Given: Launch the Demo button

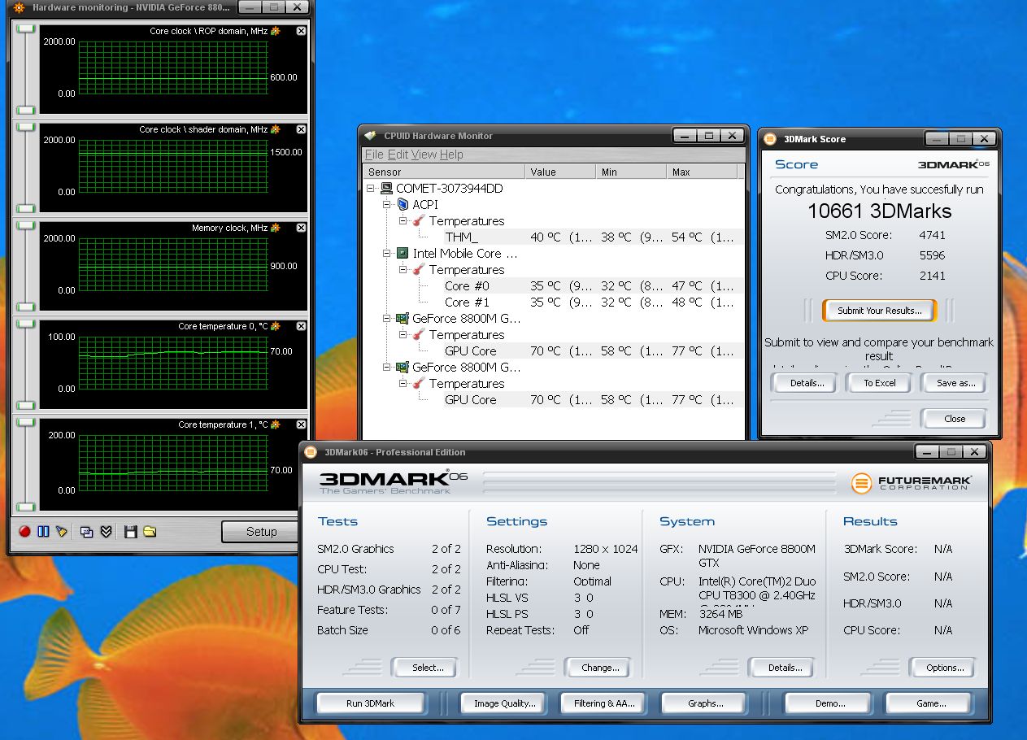Looking at the screenshot, I should click(829, 703).
